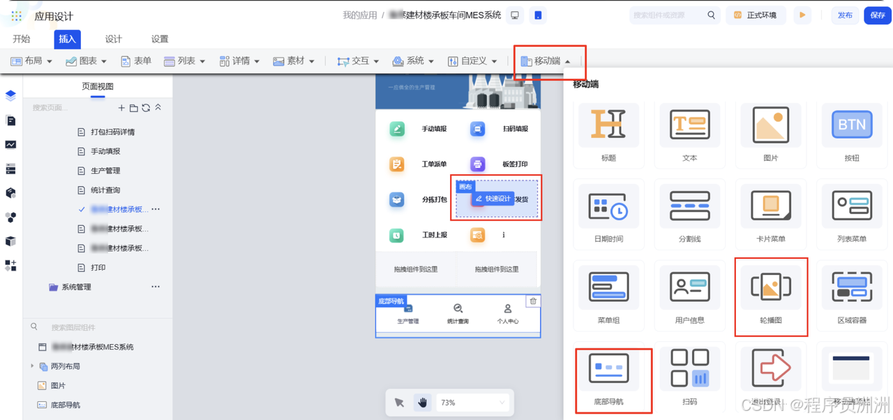The height and width of the screenshot is (420, 893).
Task: Switch to the 插入 tab
Action: (68, 39)
